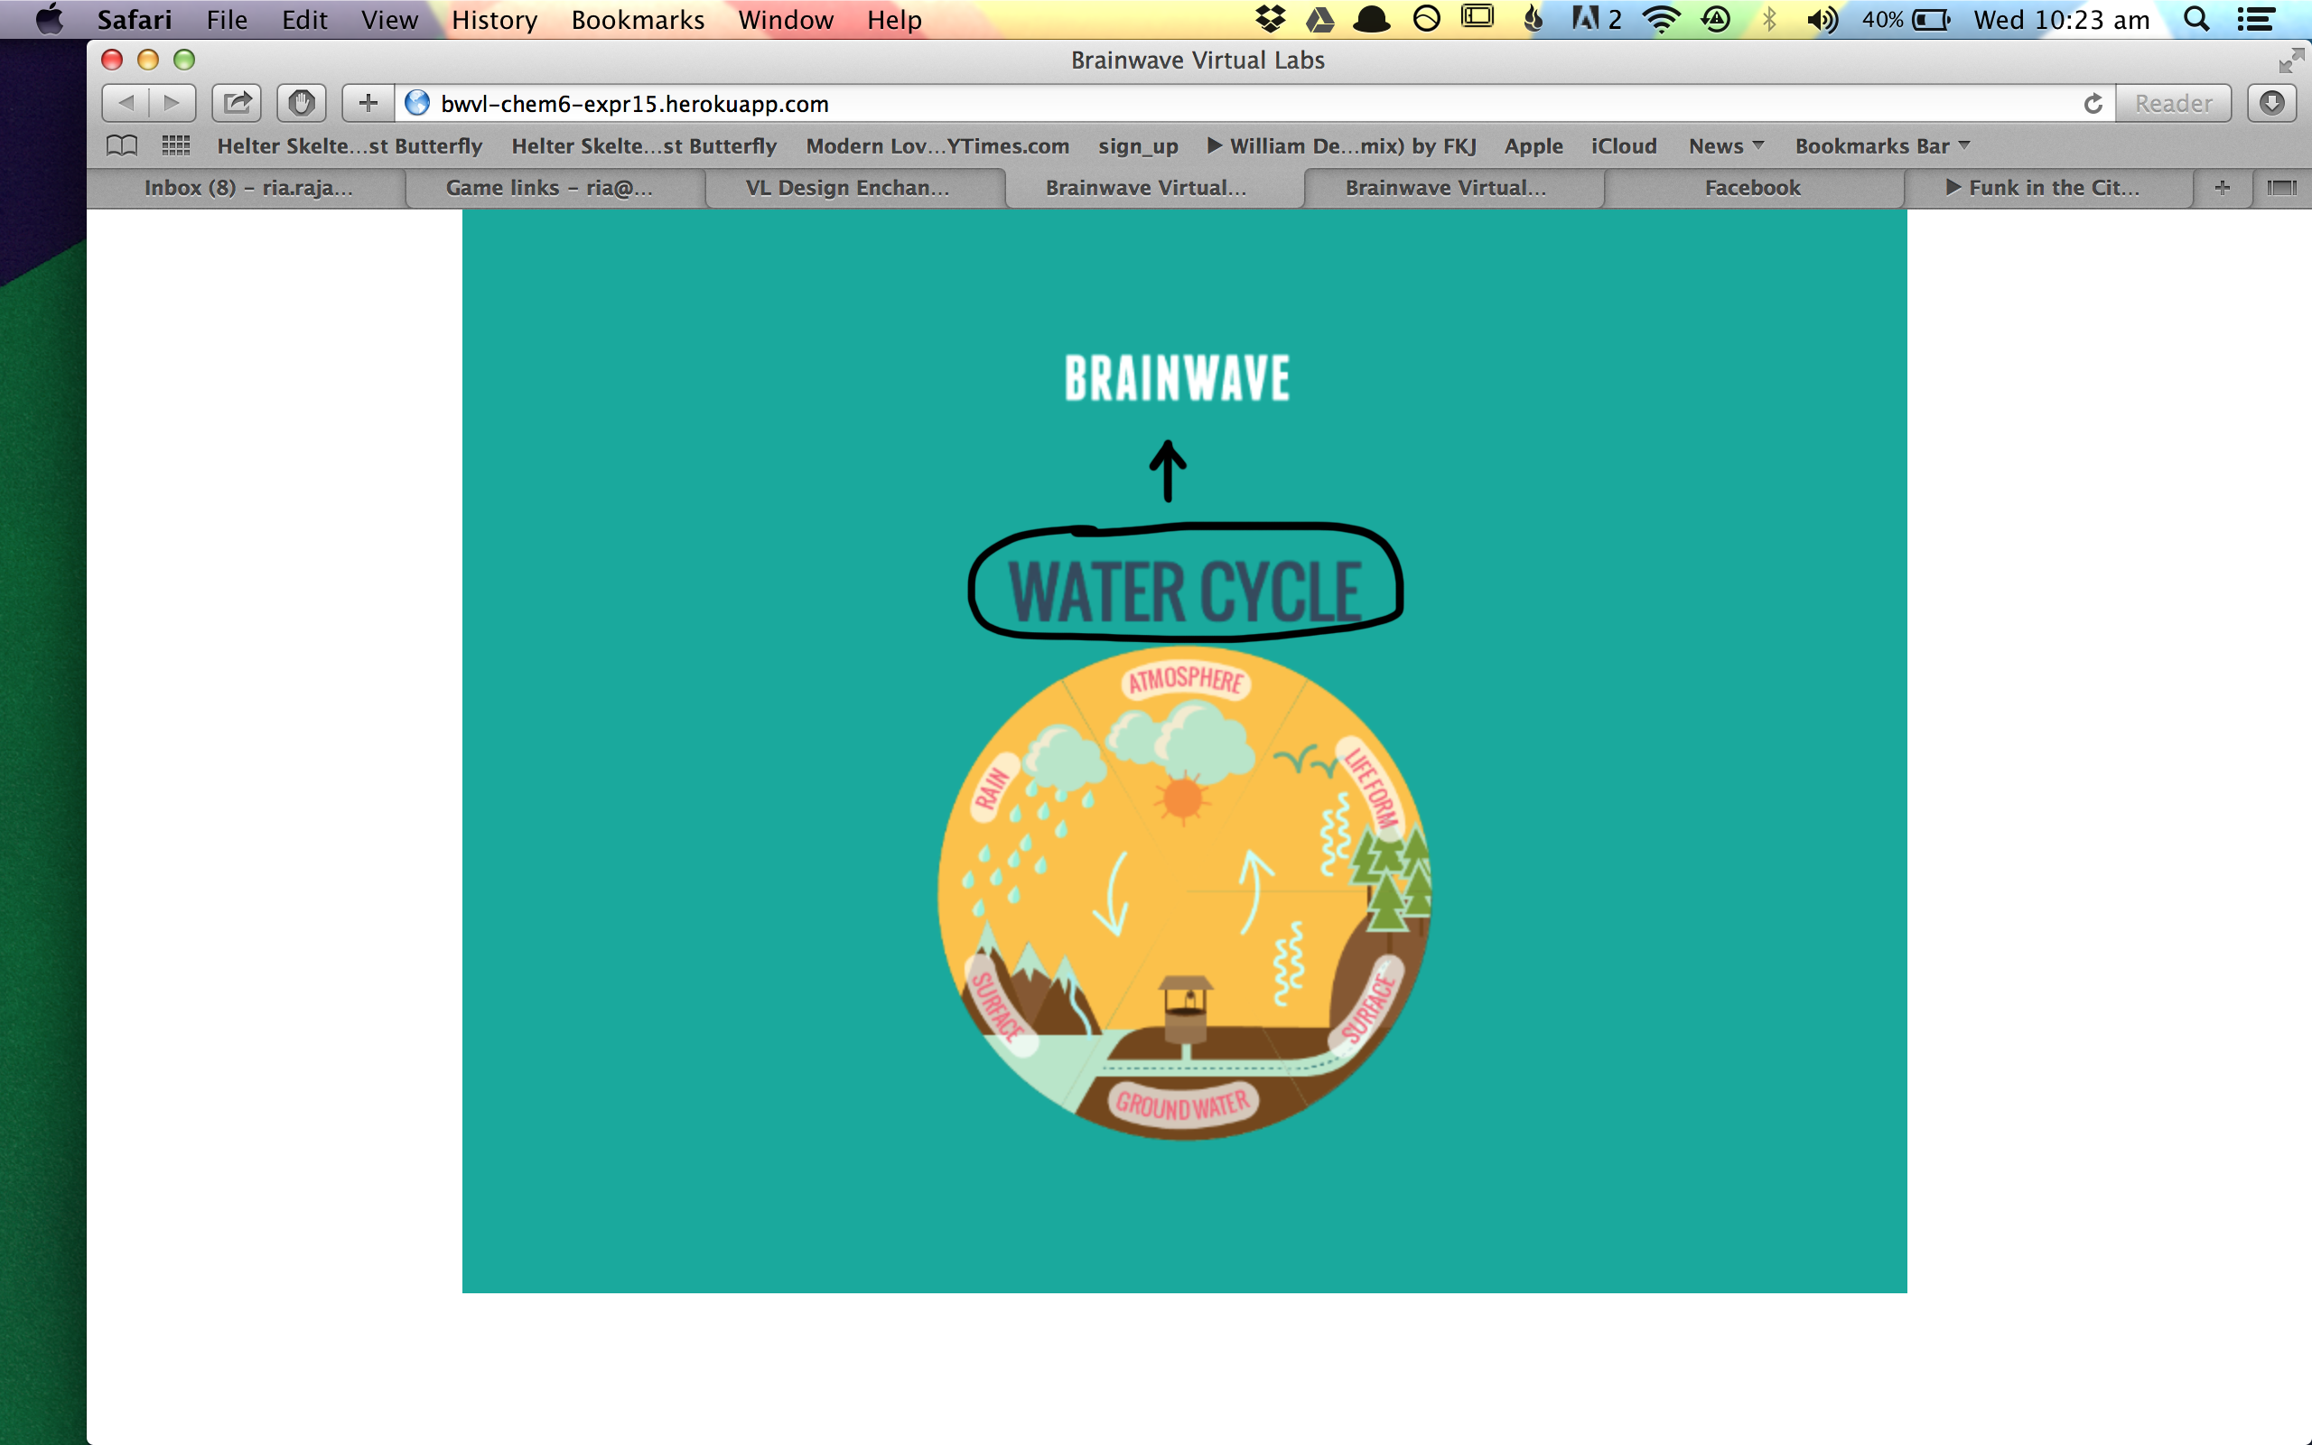Open the Safari menu
2312x1445 pixels.
tap(135, 19)
